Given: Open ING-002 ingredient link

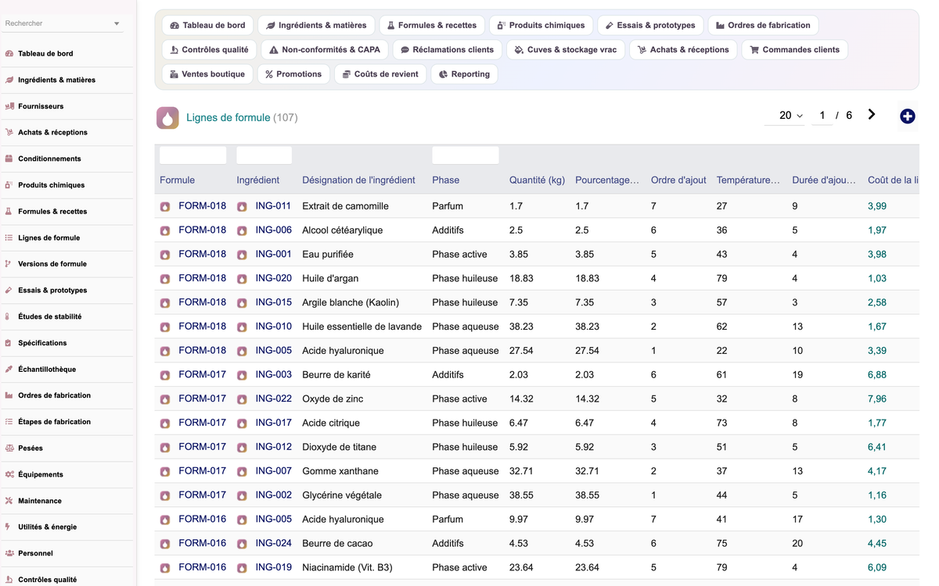Looking at the screenshot, I should click(x=274, y=495).
